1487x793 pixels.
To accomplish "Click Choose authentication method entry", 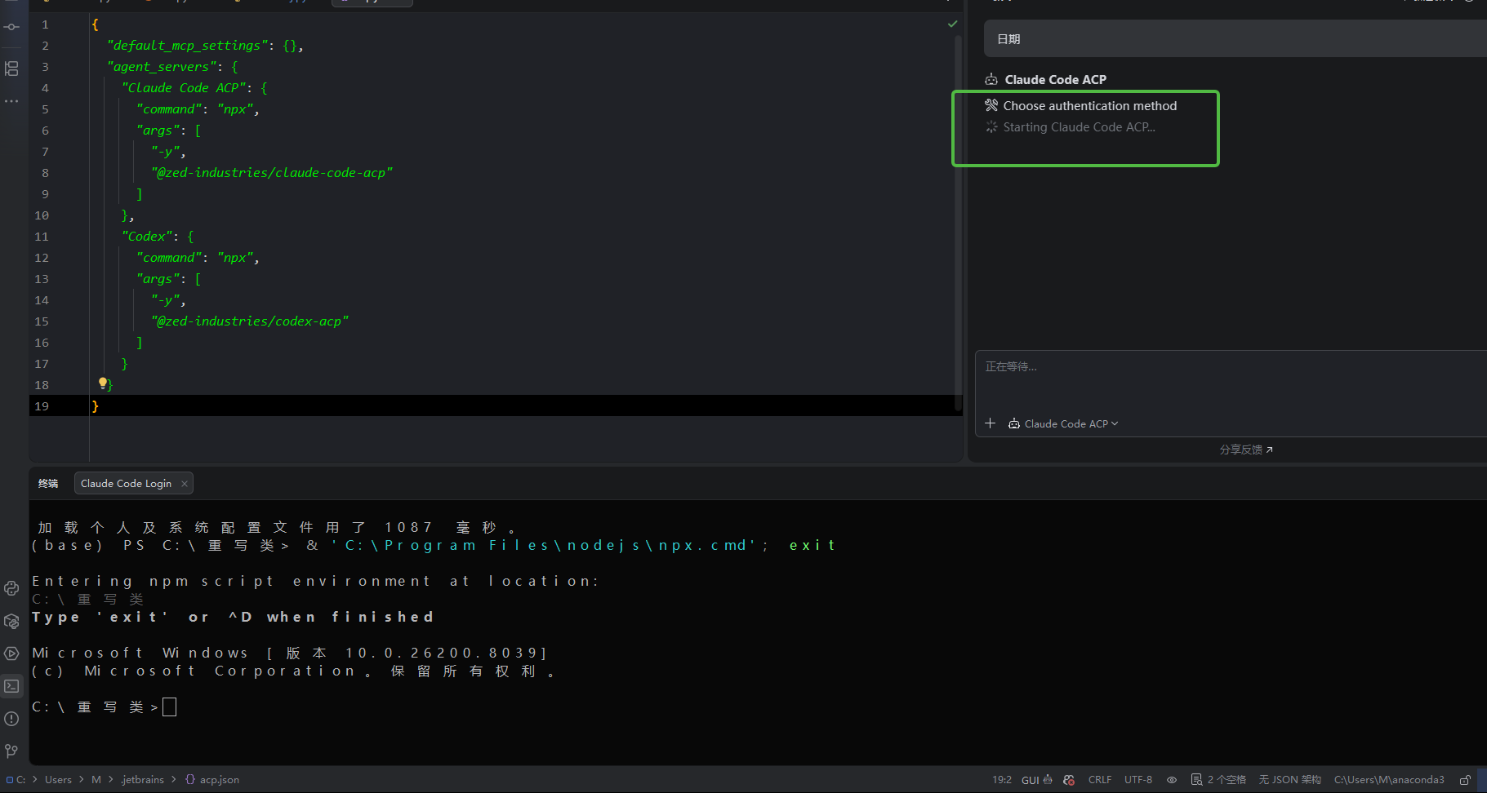I will 1089,105.
